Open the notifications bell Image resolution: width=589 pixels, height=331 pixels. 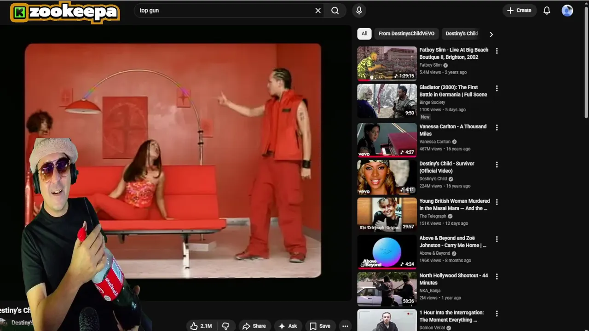point(547,11)
